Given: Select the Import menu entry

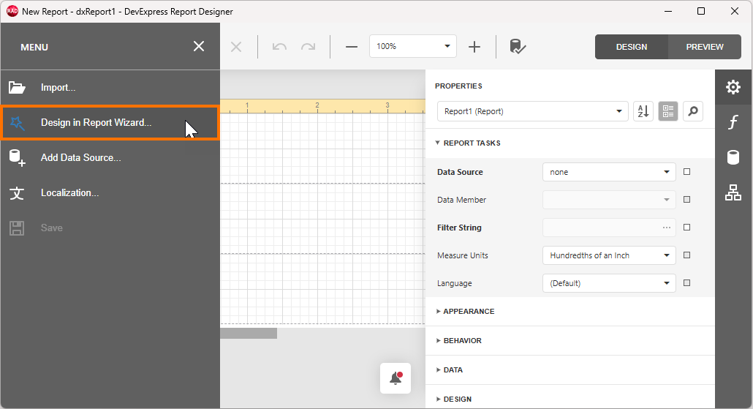Looking at the screenshot, I should 110,88.
